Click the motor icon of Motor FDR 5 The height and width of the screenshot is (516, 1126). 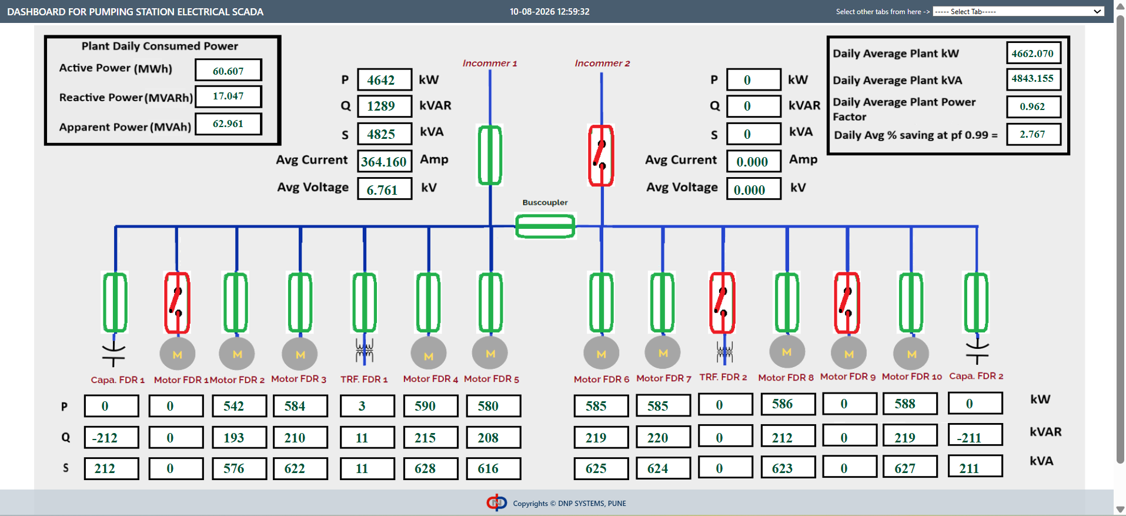(490, 353)
